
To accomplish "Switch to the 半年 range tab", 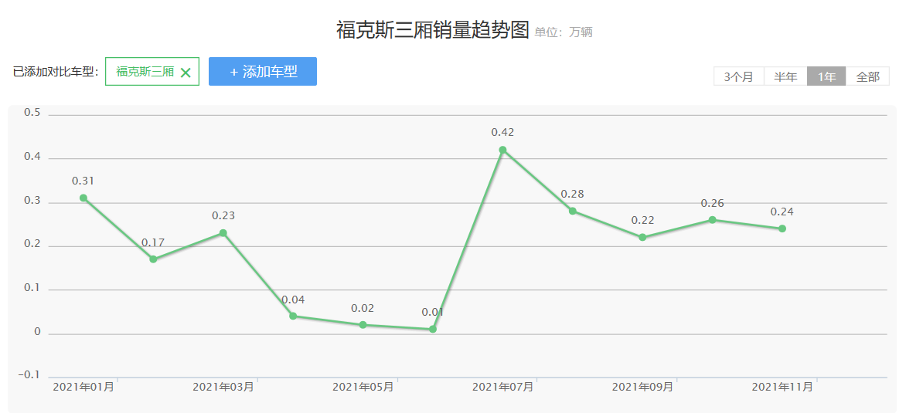I will 786,76.
